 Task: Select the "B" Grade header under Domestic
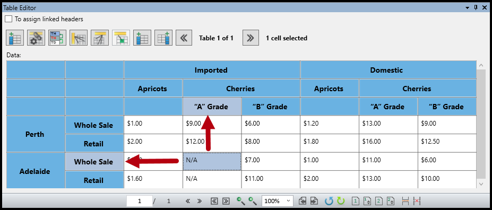447,107
